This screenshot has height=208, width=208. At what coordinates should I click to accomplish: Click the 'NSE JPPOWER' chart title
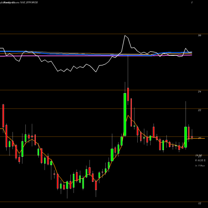pos(29,2)
